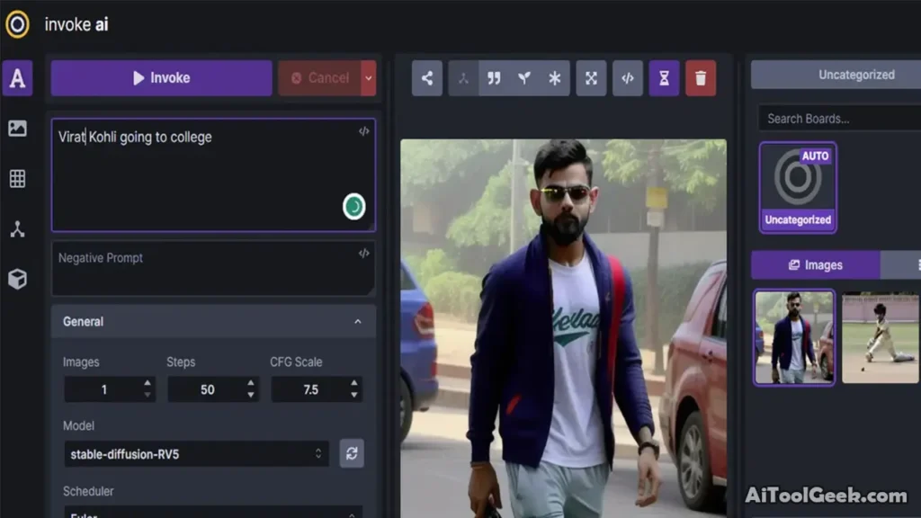Toggle the AUTO-badged Uncategorized board
This screenshot has width=921, height=518.
[x=798, y=187]
